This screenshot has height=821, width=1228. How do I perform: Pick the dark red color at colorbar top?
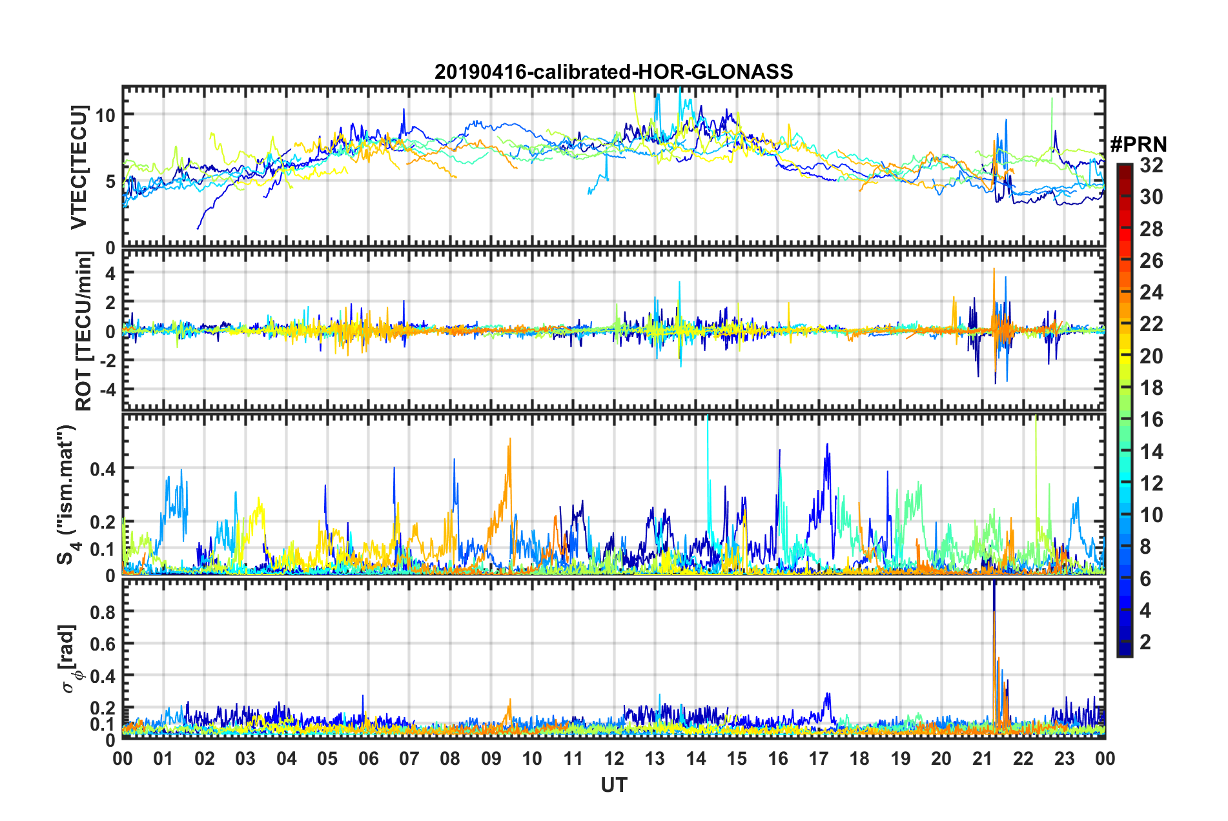click(x=1124, y=168)
